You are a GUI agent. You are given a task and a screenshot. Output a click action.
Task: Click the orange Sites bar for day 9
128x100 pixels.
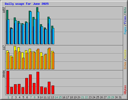coord(38,59)
